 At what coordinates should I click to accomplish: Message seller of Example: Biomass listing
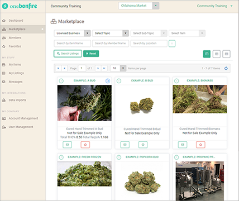[x=183, y=145]
